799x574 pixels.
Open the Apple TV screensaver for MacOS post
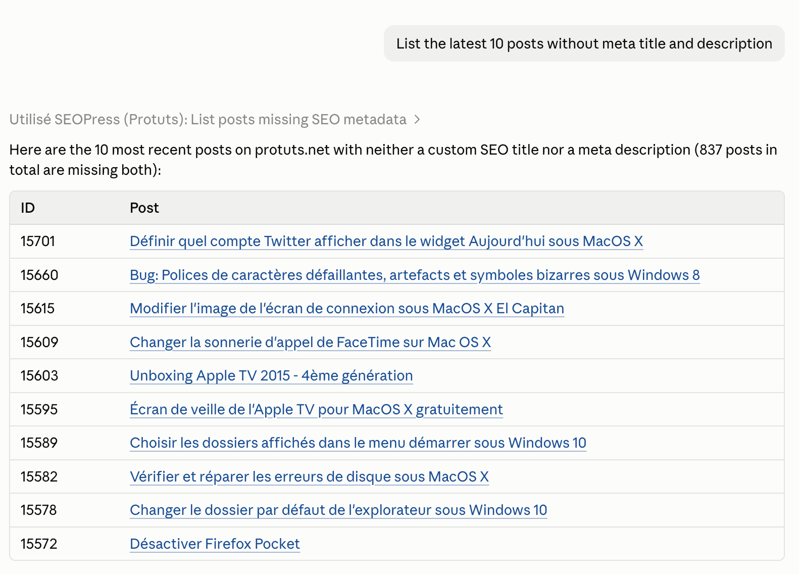tap(316, 409)
